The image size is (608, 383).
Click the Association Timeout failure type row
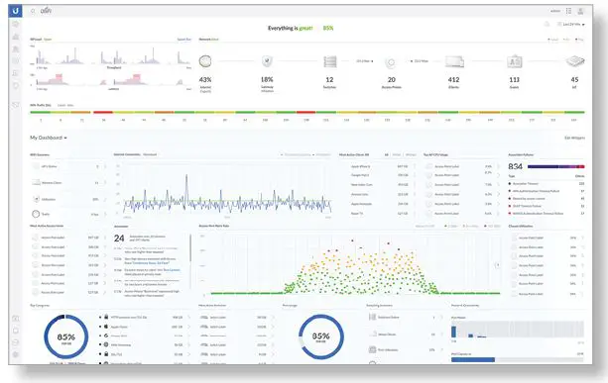pyautogui.click(x=547, y=184)
